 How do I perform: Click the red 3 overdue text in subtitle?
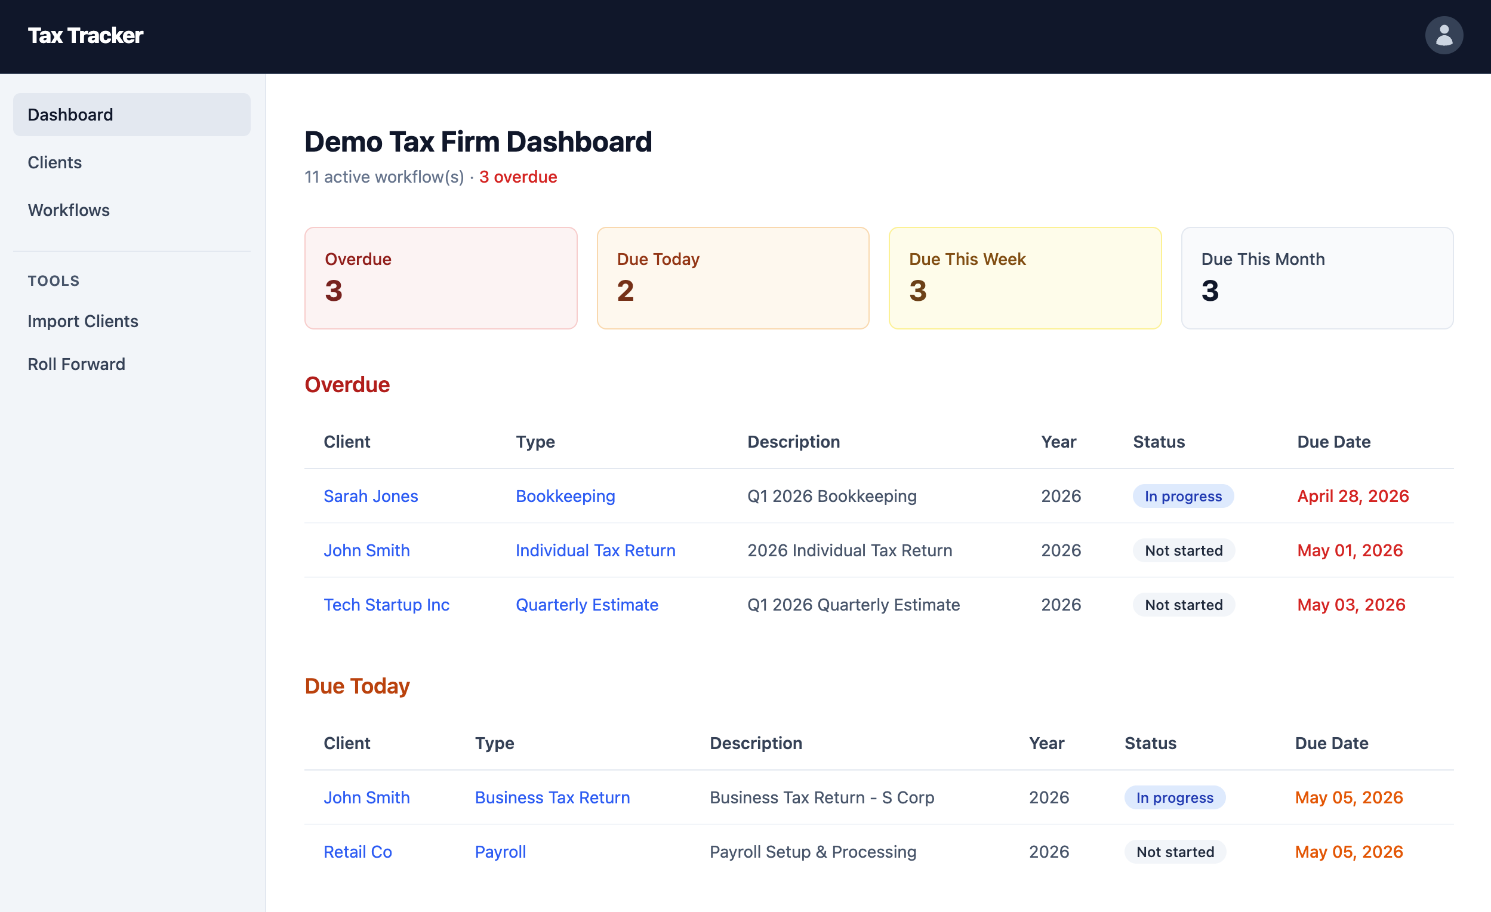tap(518, 177)
